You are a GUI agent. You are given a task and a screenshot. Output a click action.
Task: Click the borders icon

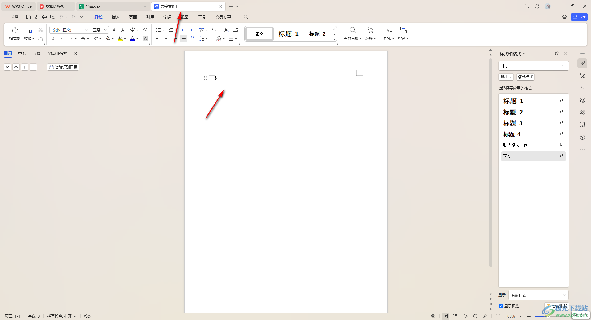231,38
